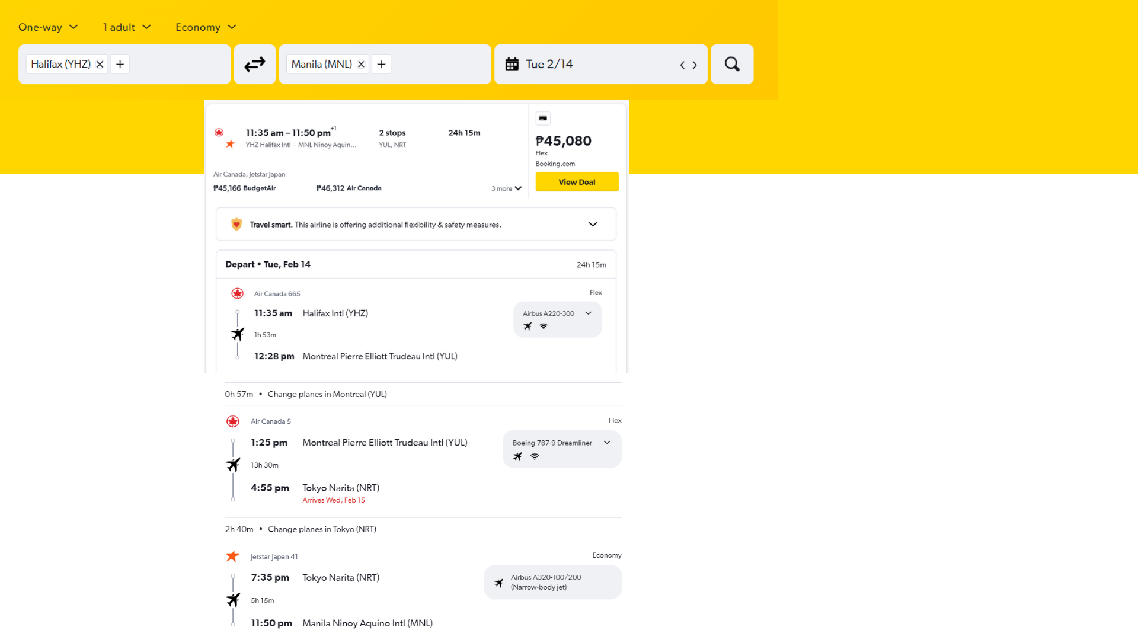Add another destination airport with plus button
The image size is (1138, 640).
click(381, 64)
